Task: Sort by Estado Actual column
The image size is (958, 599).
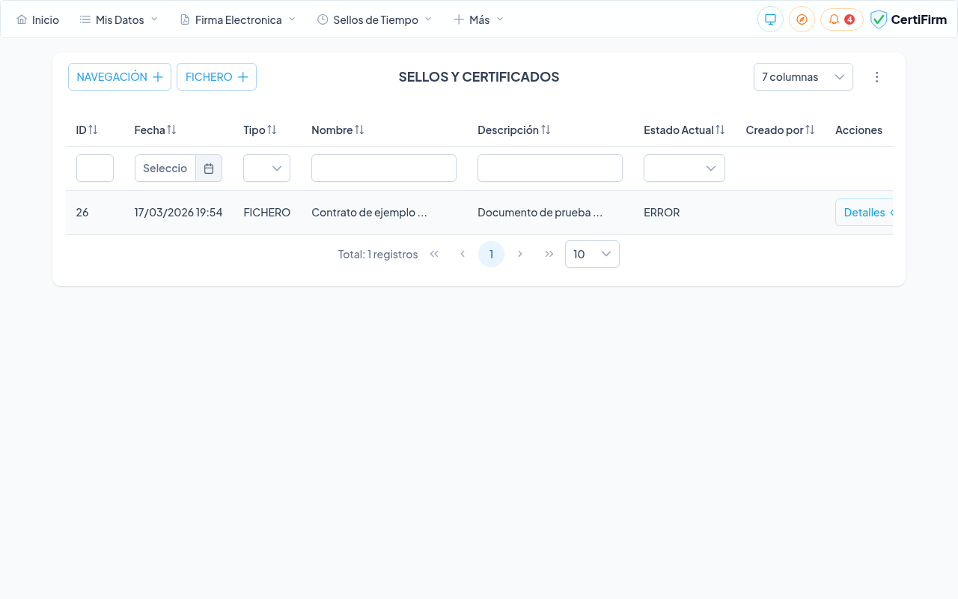Action: [720, 130]
